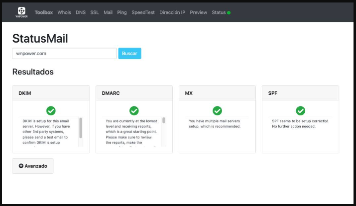Go to Dirección IP page
This screenshot has height=206, width=356.
[172, 12]
